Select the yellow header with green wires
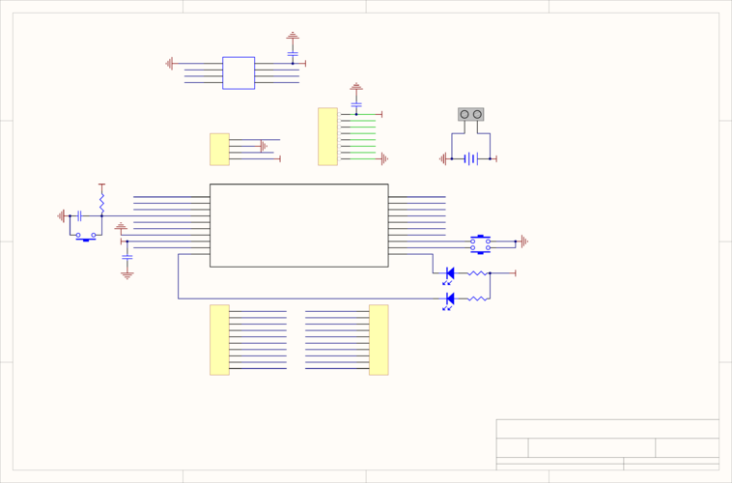Screen dimensions: 732x483 tap(327, 136)
